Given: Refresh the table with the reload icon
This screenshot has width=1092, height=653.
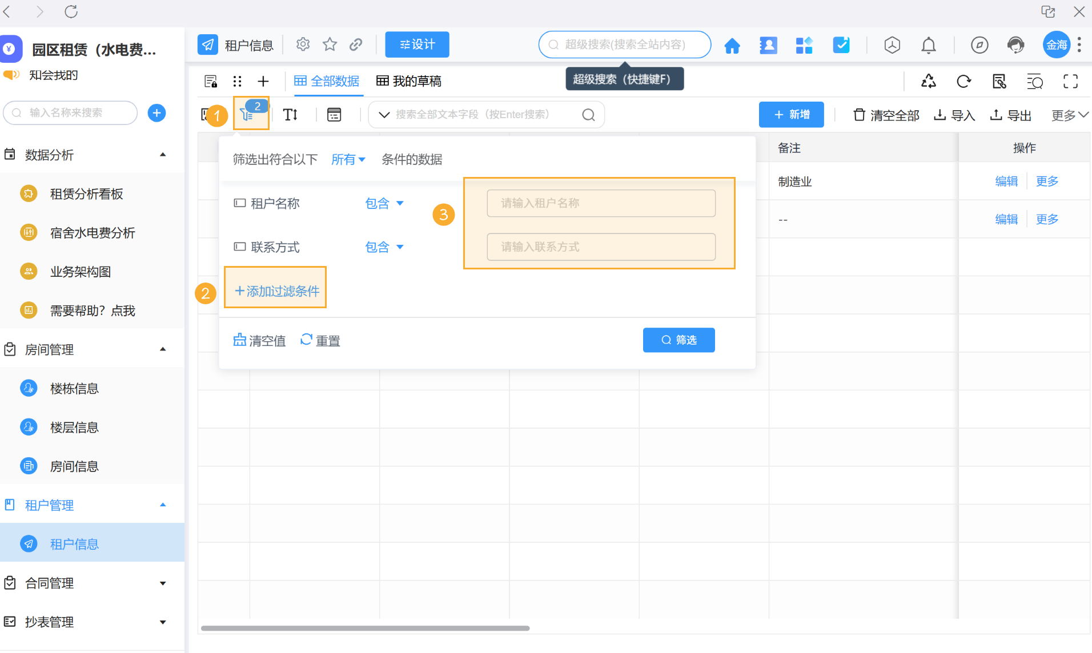Looking at the screenshot, I should (x=963, y=81).
